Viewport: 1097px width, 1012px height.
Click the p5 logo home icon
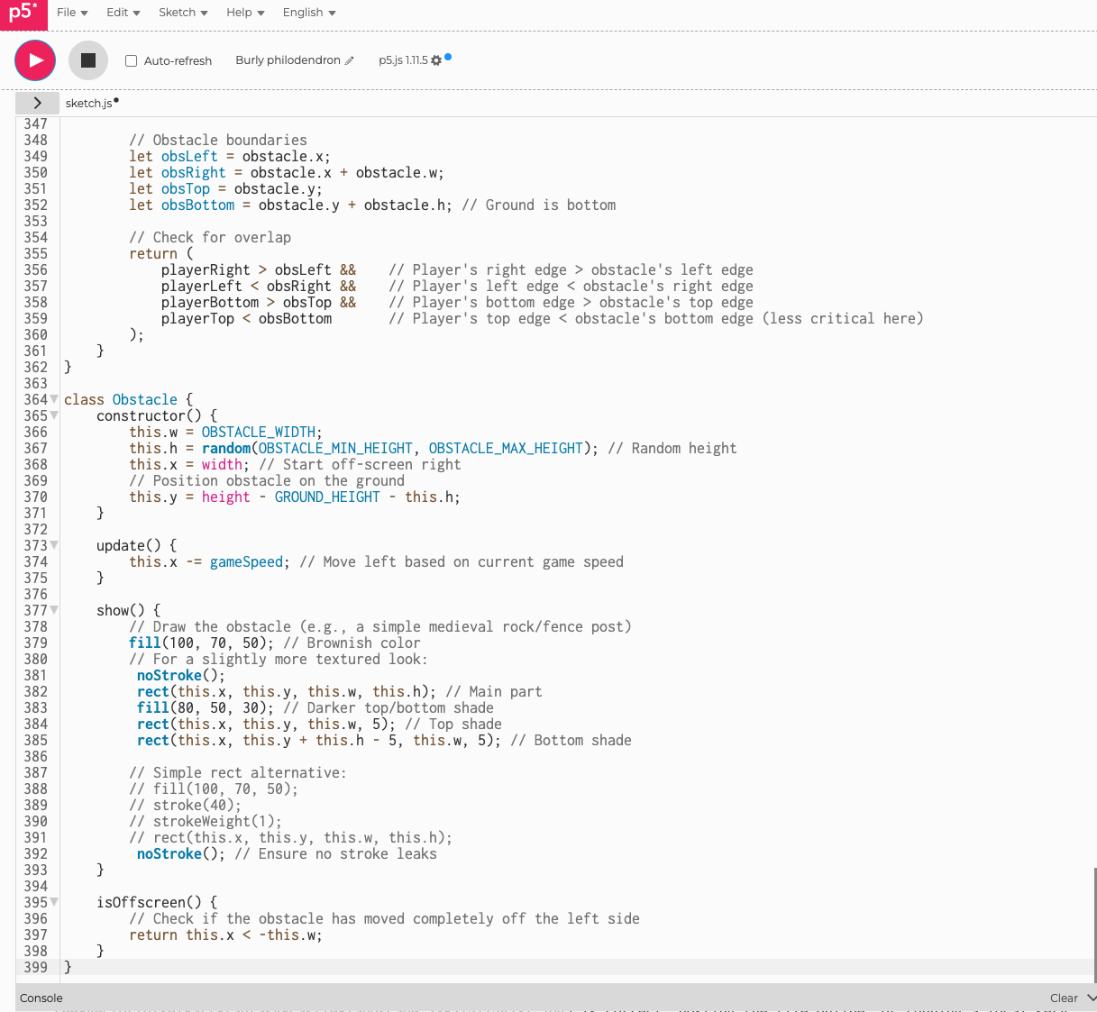[23, 14]
